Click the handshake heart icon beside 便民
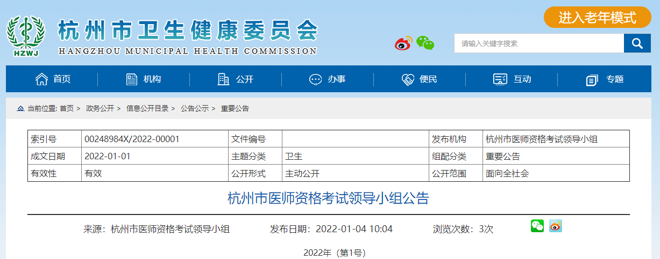660x259 pixels. tap(408, 79)
